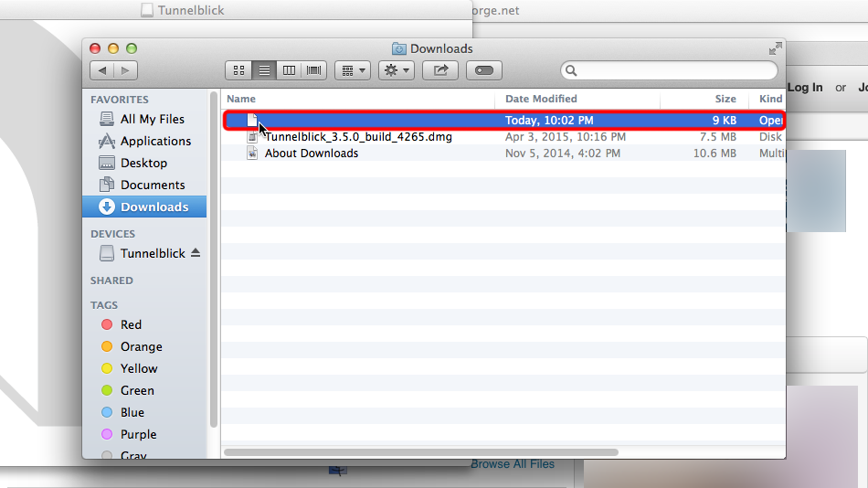This screenshot has height=488, width=868.
Task: Eject the Tunnelblick device
Action: pyautogui.click(x=196, y=253)
